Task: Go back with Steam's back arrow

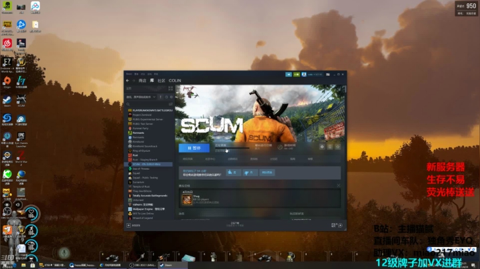Action: coord(127,81)
